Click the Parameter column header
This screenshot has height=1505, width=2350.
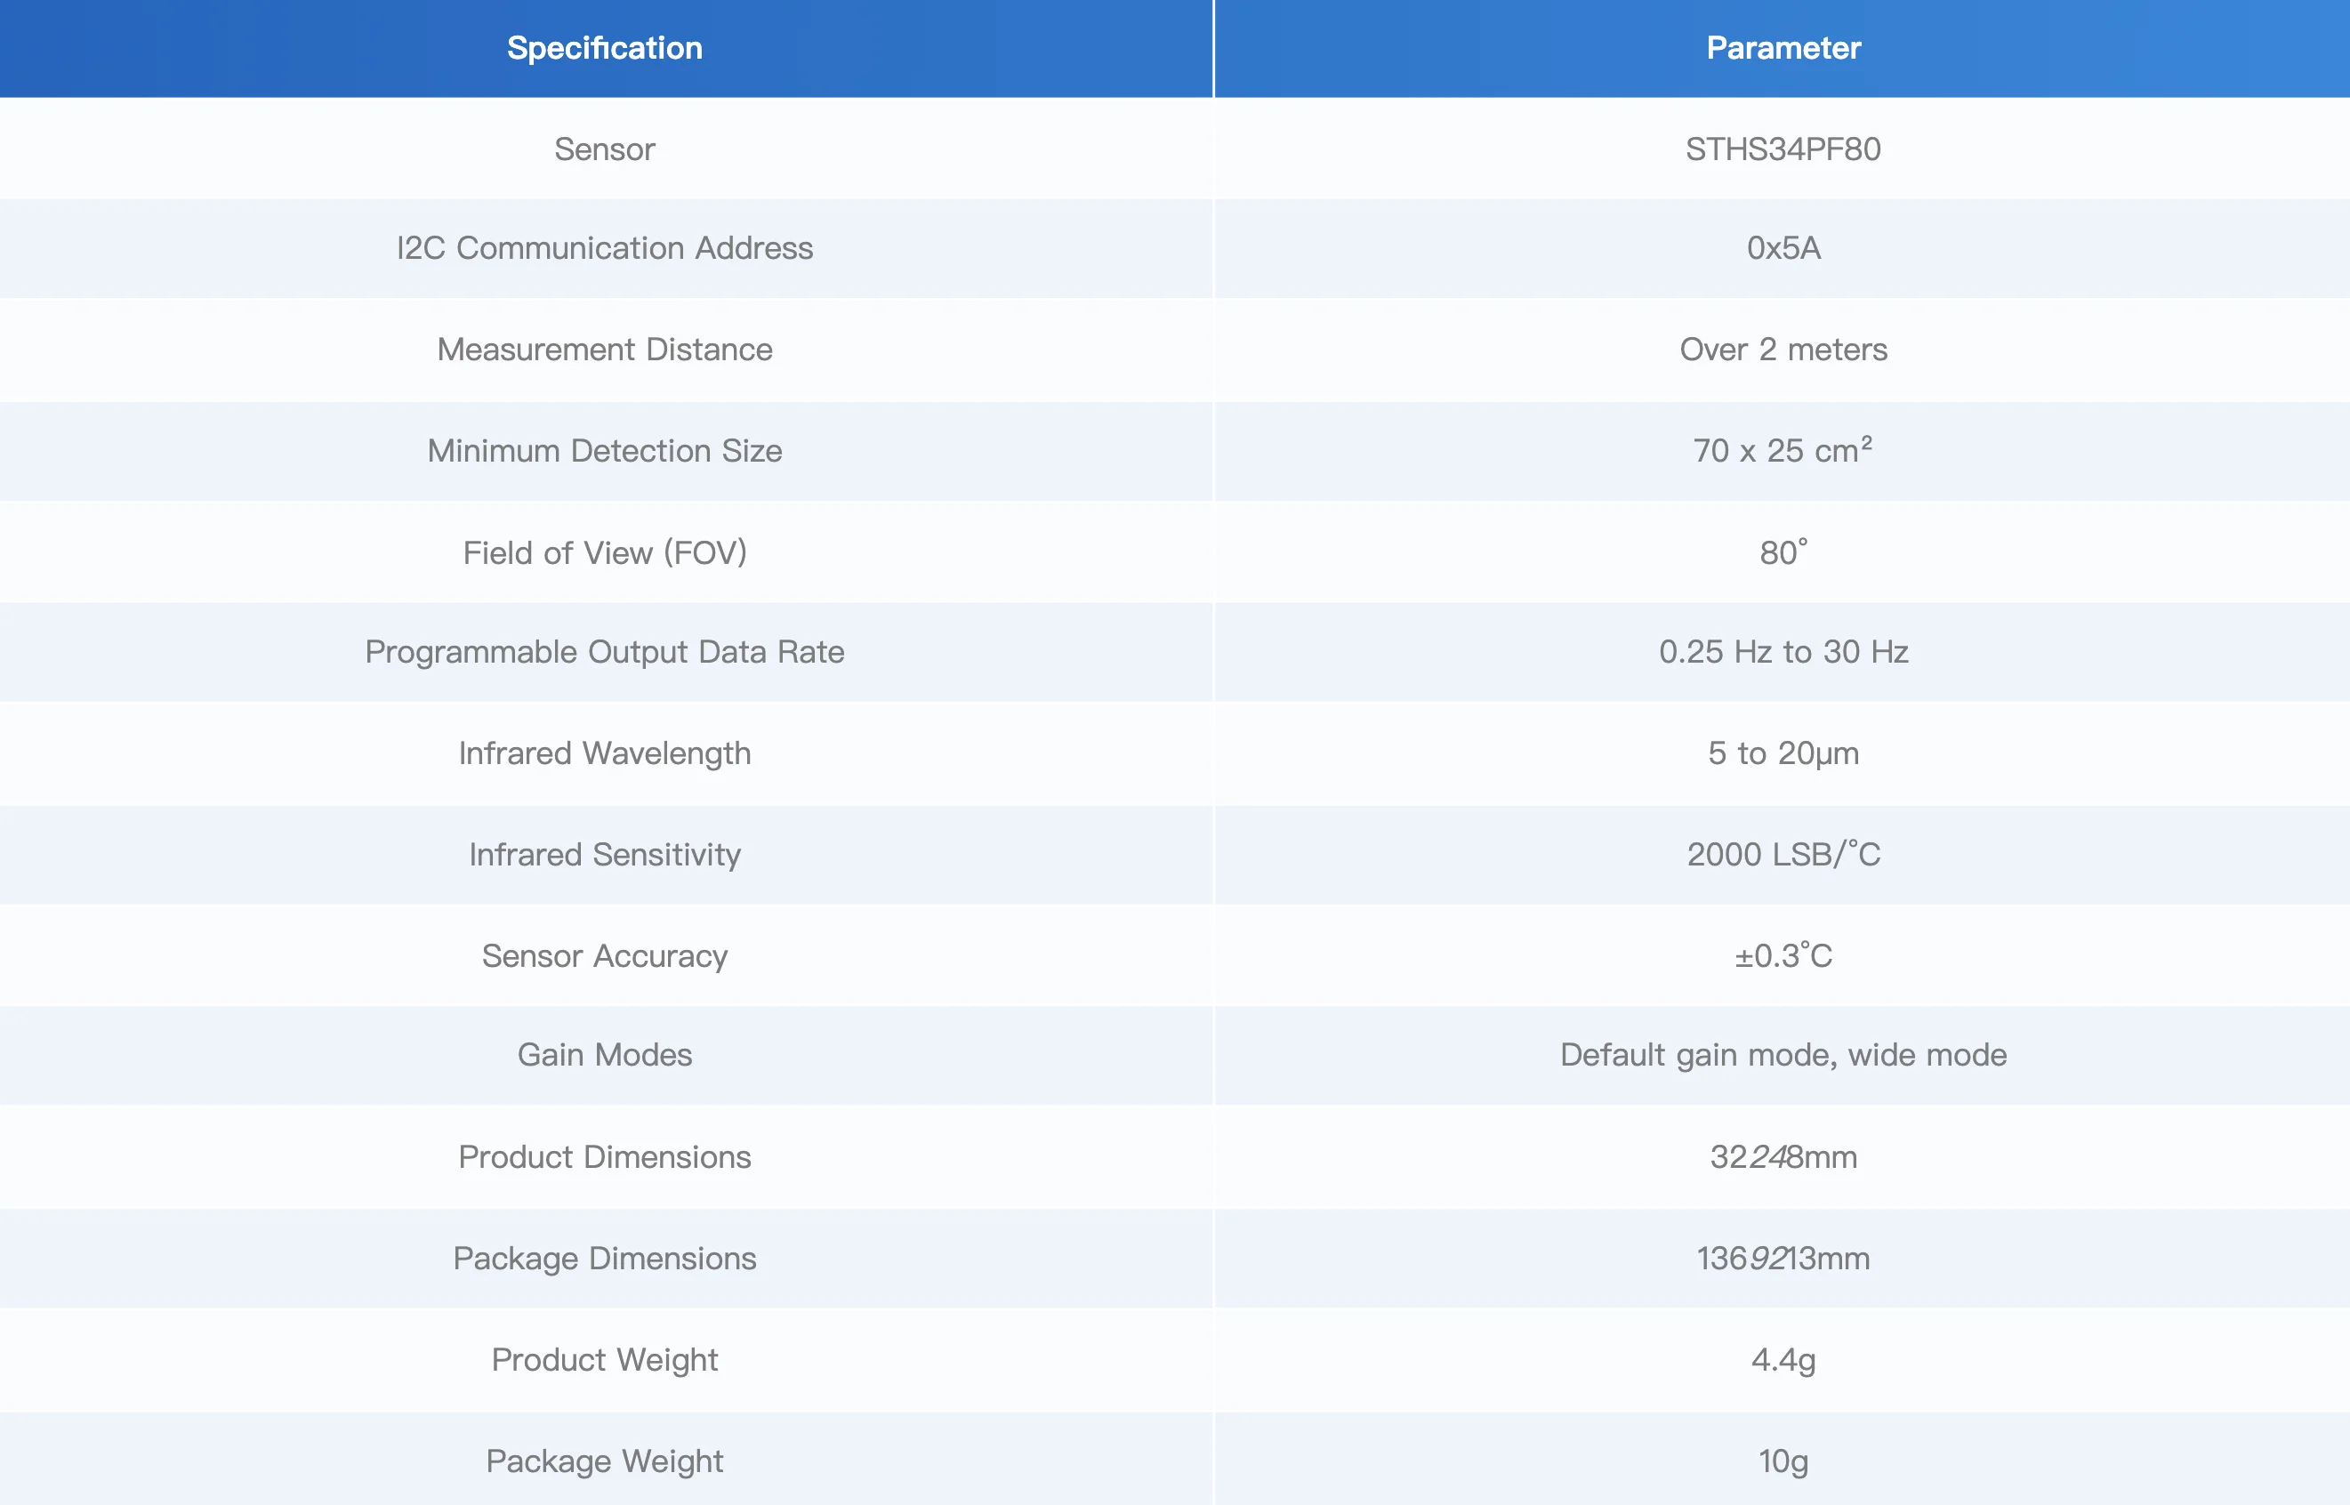coord(1783,48)
